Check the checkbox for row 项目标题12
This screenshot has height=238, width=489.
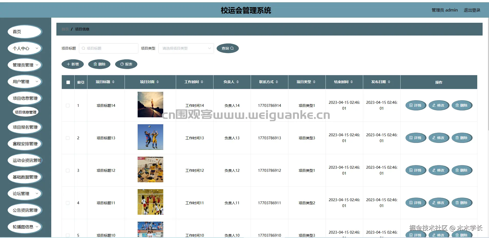click(x=68, y=171)
